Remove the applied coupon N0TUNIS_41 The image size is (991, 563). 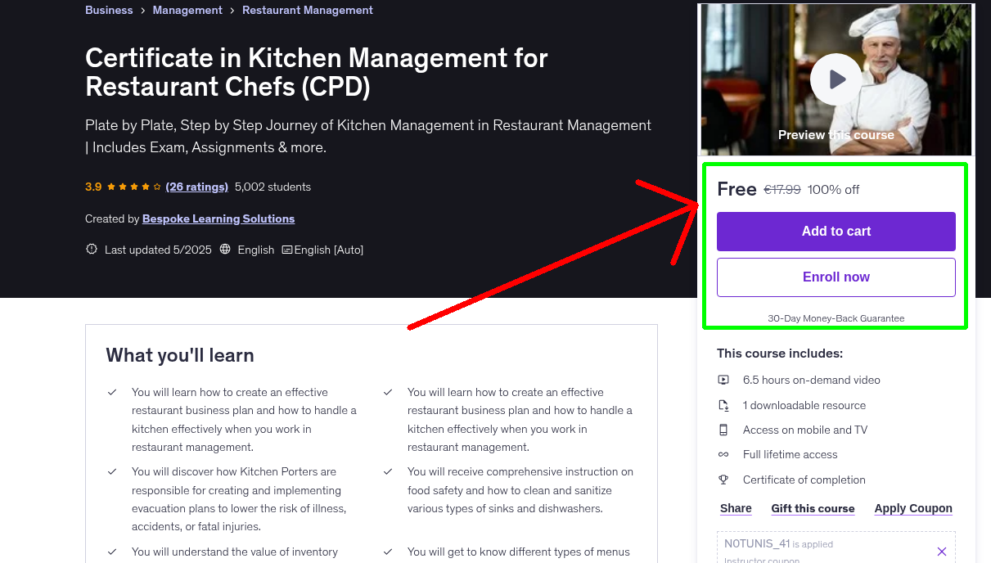tap(941, 550)
